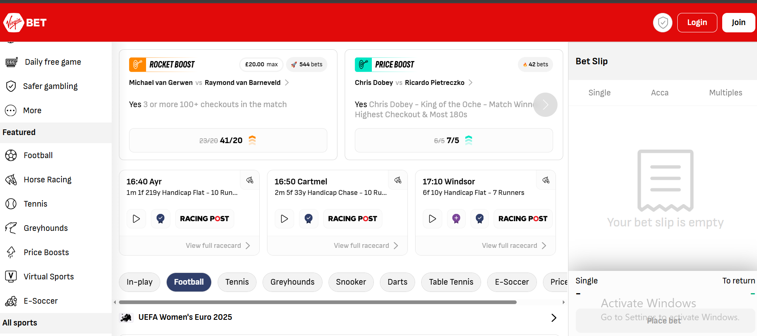Select the In-play filter chip
Image resolution: width=757 pixels, height=336 pixels.
(x=140, y=282)
